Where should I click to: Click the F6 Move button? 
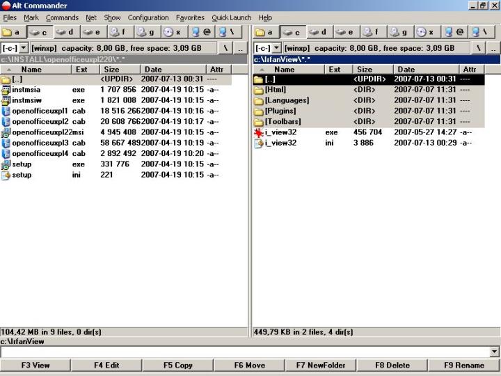(x=250, y=365)
